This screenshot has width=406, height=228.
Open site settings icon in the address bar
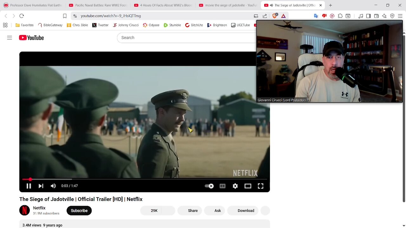[x=75, y=16]
